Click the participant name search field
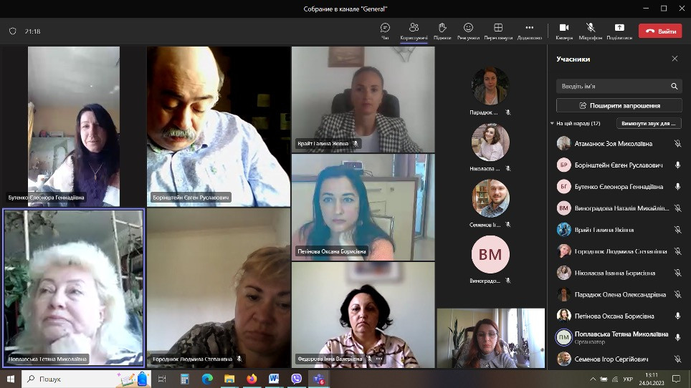 pyautogui.click(x=619, y=86)
